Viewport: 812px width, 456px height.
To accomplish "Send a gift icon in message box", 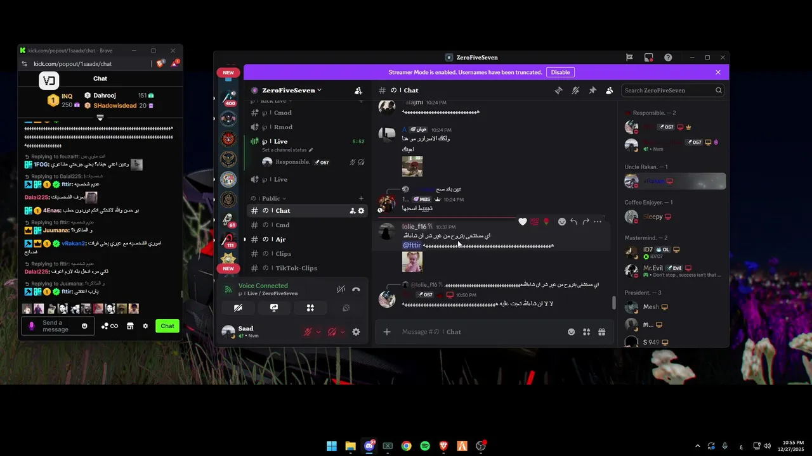I will click(601, 332).
